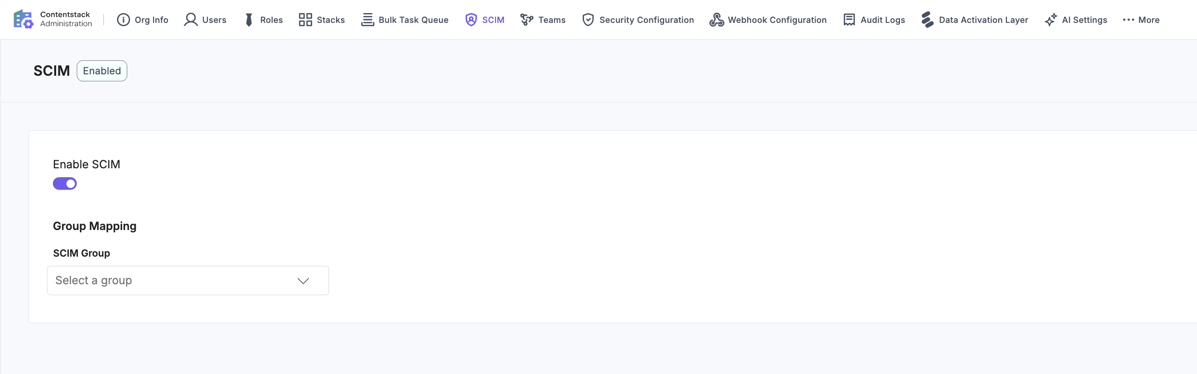1197x374 pixels.
Task: Click the Audit Logs receipt icon
Action: [849, 20]
